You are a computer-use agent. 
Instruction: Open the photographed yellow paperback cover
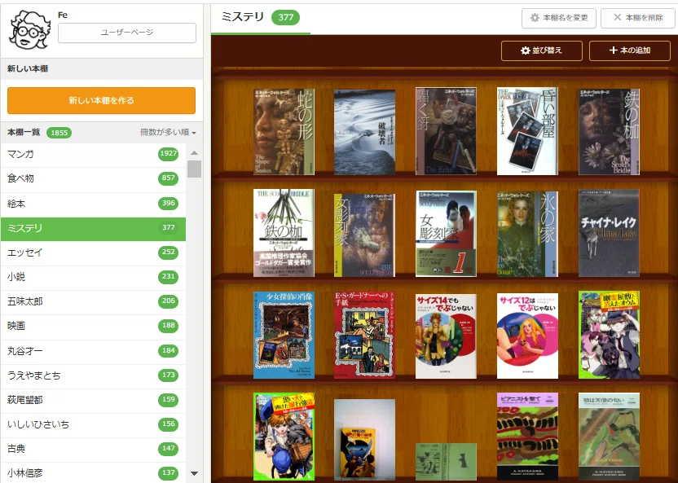(364, 440)
